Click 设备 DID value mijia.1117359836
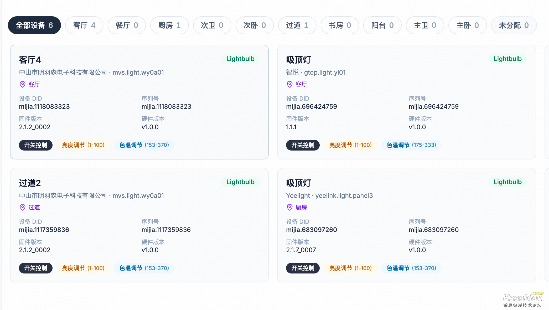This screenshot has width=549, height=310. pyautogui.click(x=44, y=230)
